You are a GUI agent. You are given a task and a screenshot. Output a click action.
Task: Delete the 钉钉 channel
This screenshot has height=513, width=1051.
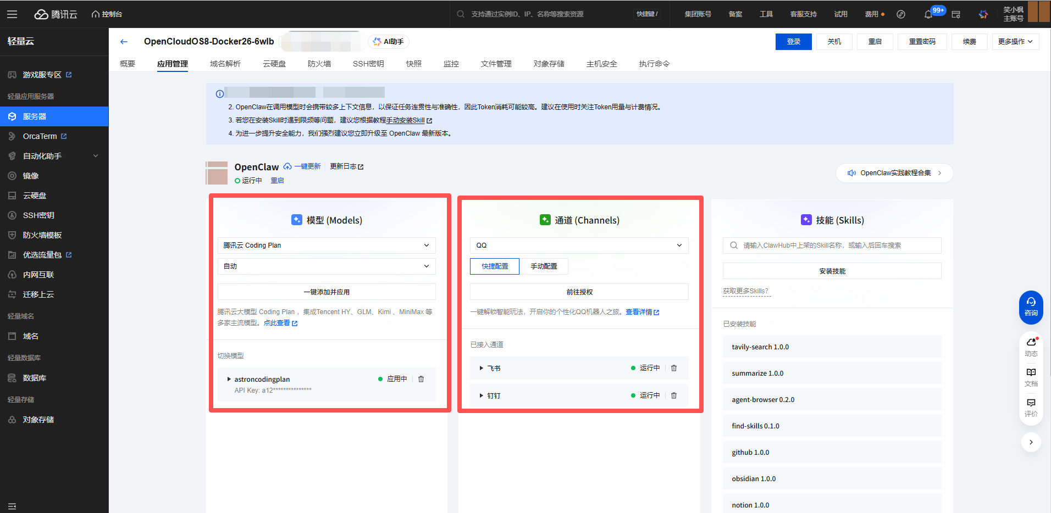tap(674, 395)
